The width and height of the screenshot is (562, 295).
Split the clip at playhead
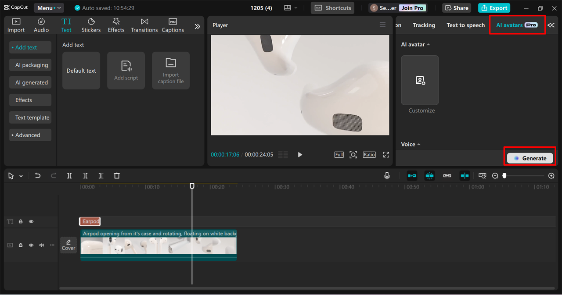(x=69, y=176)
